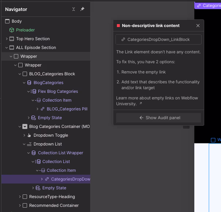Click the collapse-all icon in Navigator header
Screen dimensions: 221x212
click(x=73, y=9)
